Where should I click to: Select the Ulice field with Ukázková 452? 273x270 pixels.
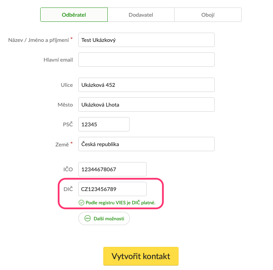point(147,85)
